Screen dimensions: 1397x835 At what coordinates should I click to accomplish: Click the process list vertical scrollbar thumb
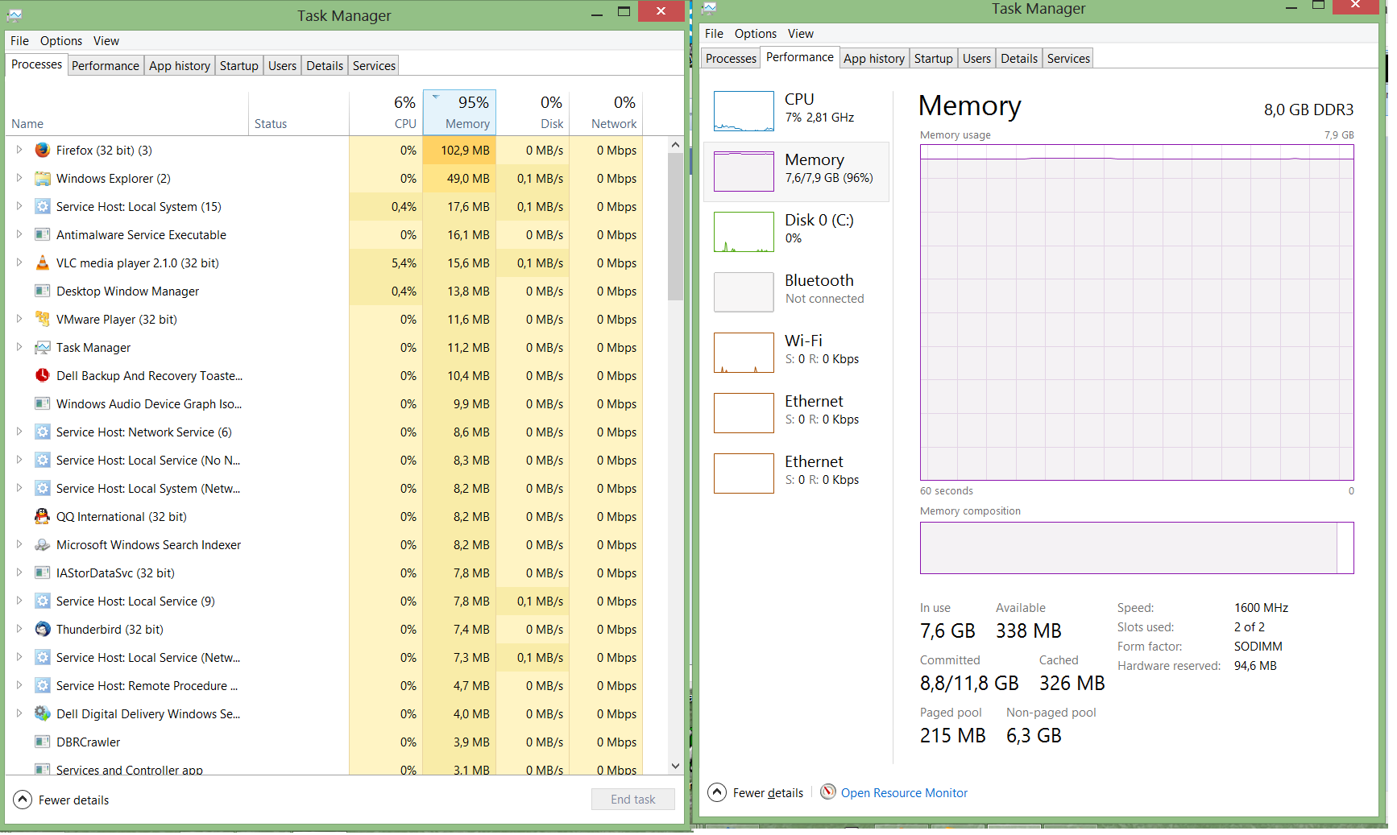(676, 226)
